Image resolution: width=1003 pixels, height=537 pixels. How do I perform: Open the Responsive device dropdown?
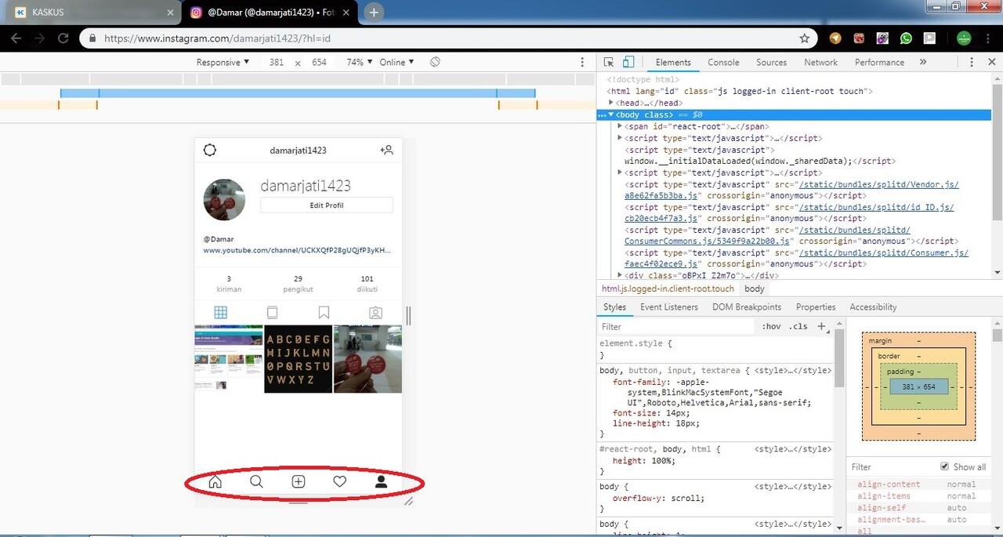click(223, 62)
